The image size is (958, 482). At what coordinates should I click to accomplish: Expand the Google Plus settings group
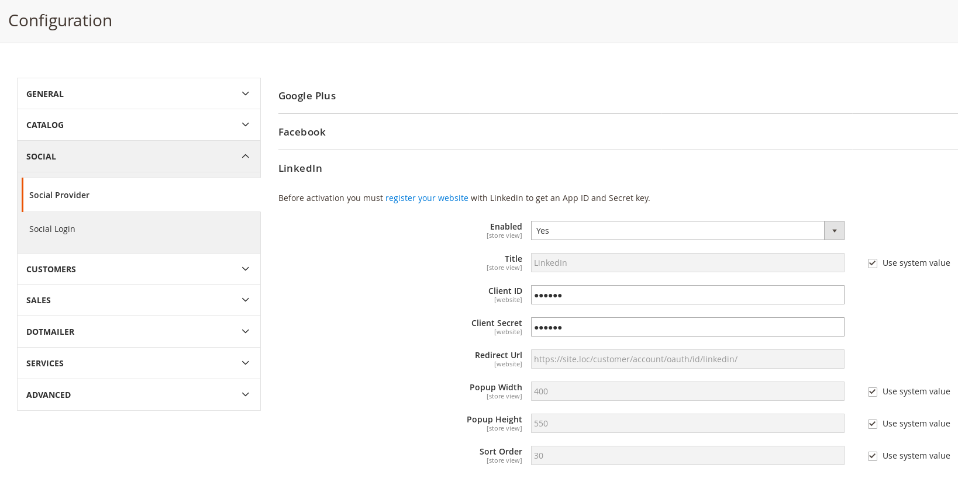tap(307, 96)
